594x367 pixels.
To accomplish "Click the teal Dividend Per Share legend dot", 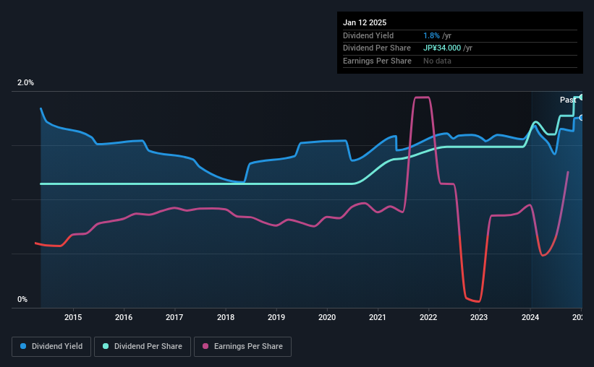I will pyautogui.click(x=106, y=346).
